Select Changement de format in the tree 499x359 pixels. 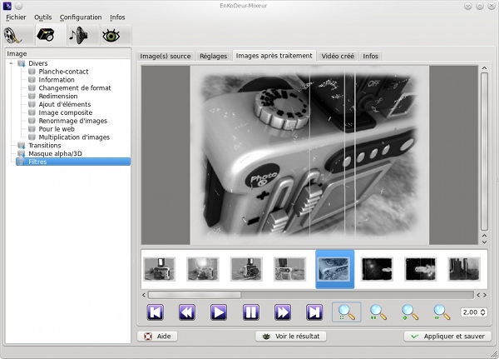[75, 88]
